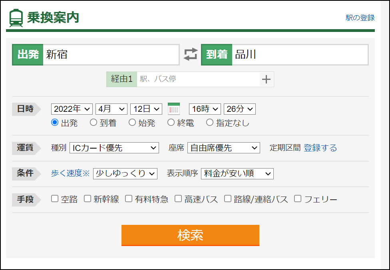Swap the departure and arrival stations
Screen dimensions: 390x270
pos(191,54)
